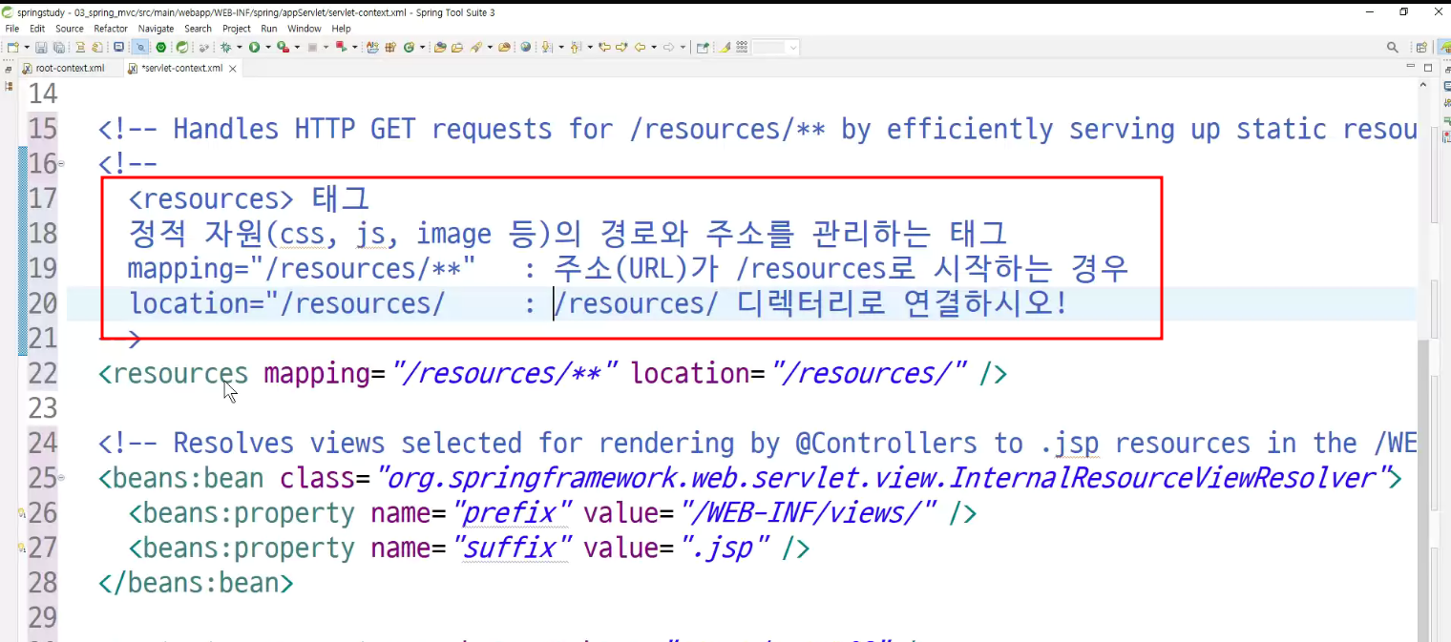Viewport: 1451px width, 642px height.
Task: Expand the Search flashlight dropdown arrow
Action: point(489,47)
